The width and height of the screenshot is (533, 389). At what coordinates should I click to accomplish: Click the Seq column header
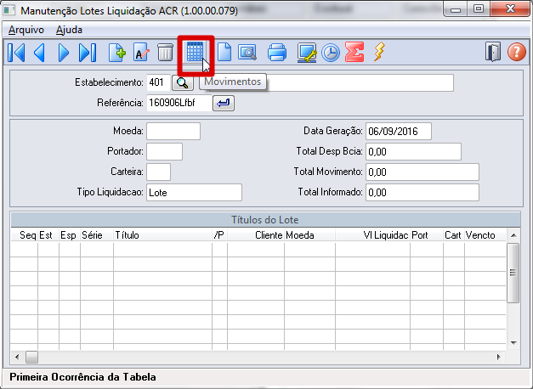25,235
